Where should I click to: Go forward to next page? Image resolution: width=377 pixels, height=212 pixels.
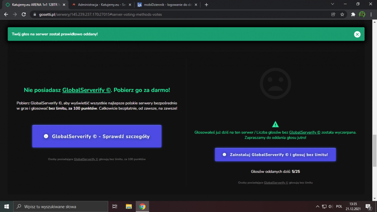coord(15,14)
